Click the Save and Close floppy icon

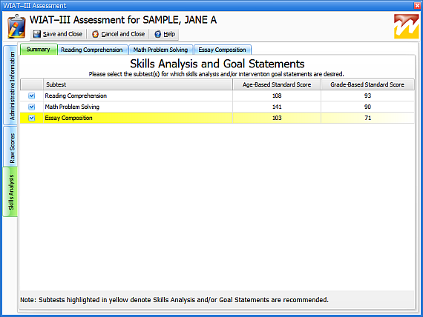tap(36, 34)
